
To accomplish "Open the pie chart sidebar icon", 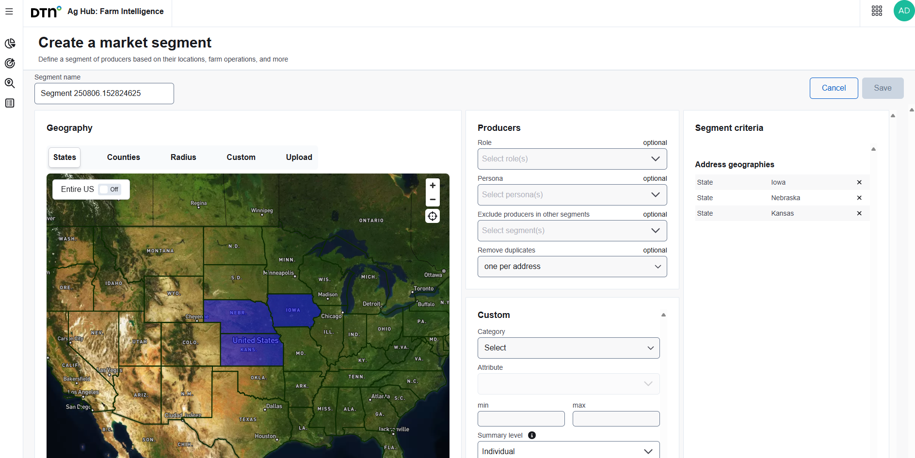I will [x=10, y=44].
